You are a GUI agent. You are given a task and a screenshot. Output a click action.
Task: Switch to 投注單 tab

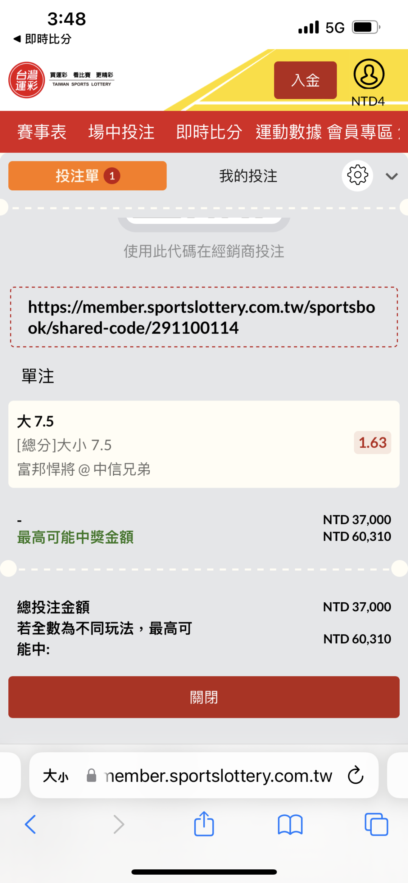[x=87, y=176]
